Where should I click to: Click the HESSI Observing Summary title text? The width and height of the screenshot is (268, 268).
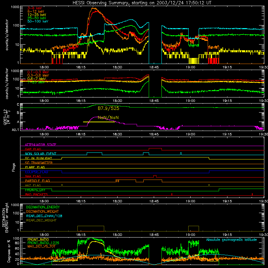pos(142,3)
